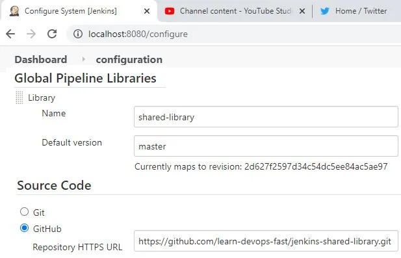401x258 pixels.
Task: Click the 'Name' field label
Action: point(53,113)
